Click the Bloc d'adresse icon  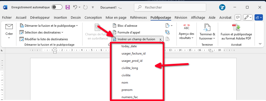[x=115, y=26]
